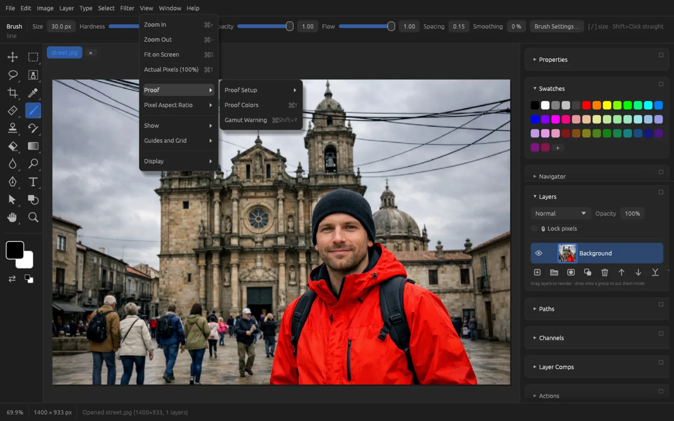Duplicate the selected layer
The image size is (674, 421).
pyautogui.click(x=588, y=272)
